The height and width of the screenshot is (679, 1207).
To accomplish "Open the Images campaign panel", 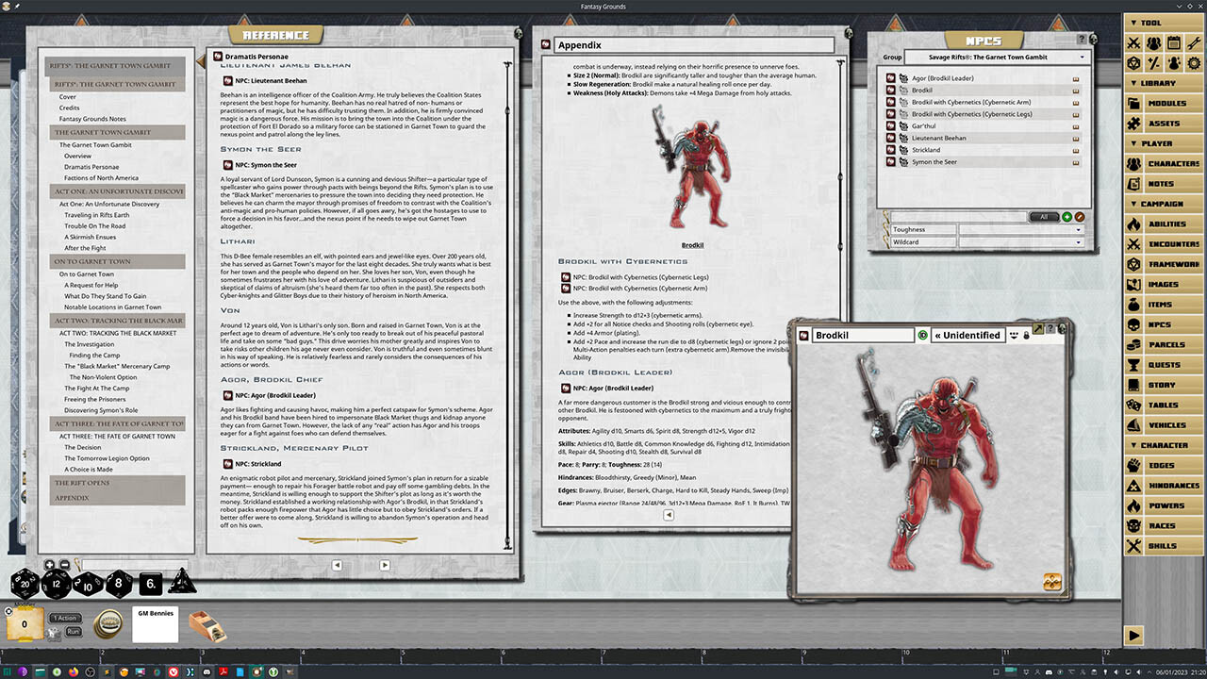I will 1164,284.
